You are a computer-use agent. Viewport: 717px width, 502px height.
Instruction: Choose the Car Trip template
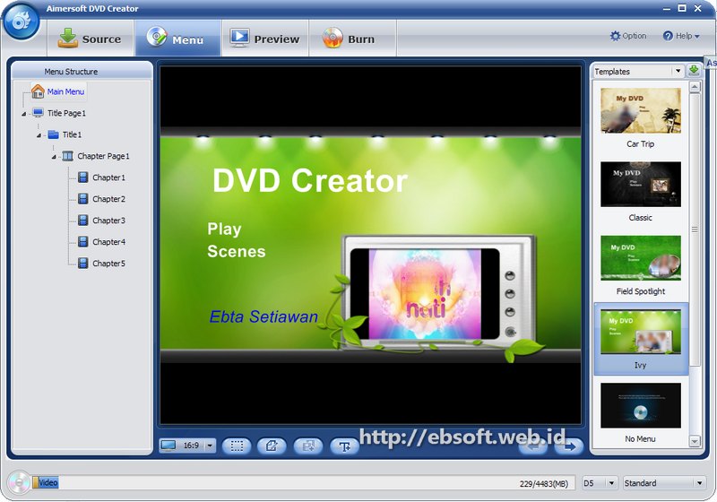click(x=640, y=118)
